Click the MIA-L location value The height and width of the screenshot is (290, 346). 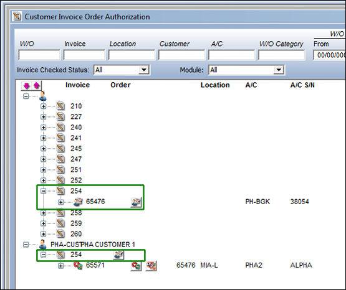209,265
